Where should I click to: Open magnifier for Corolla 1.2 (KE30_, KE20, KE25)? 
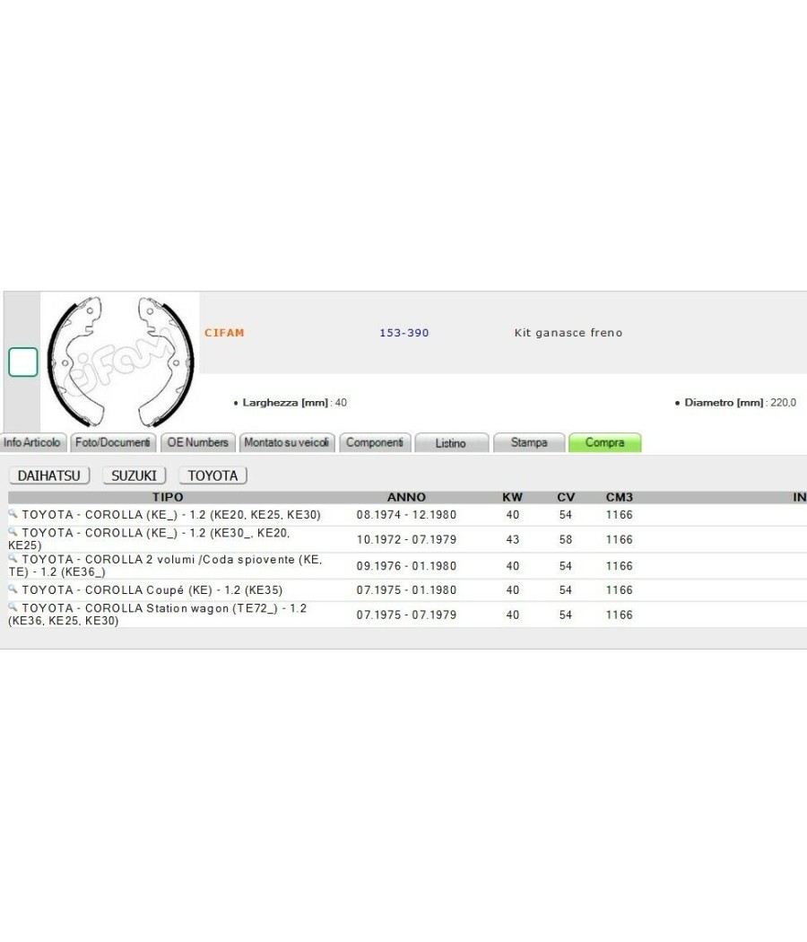(x=13, y=532)
